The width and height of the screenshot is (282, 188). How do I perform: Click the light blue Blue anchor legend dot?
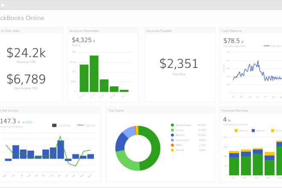[x=172, y=140]
